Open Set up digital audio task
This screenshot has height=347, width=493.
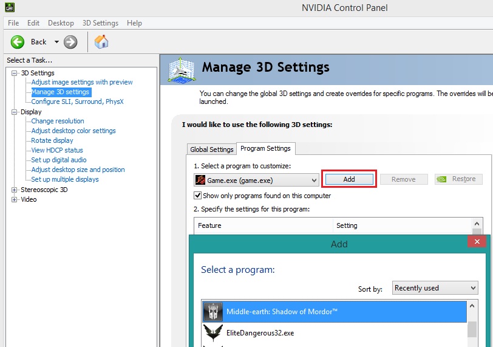point(58,160)
